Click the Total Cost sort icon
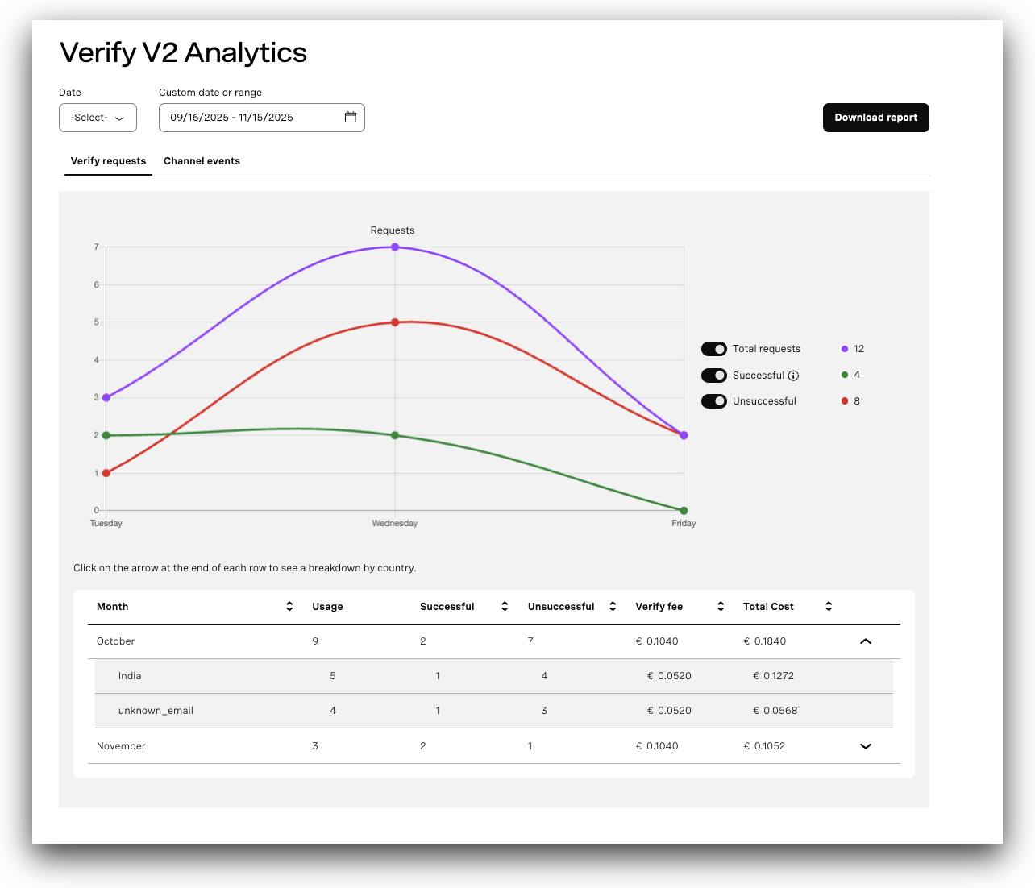The height and width of the screenshot is (888, 1035). 828,606
